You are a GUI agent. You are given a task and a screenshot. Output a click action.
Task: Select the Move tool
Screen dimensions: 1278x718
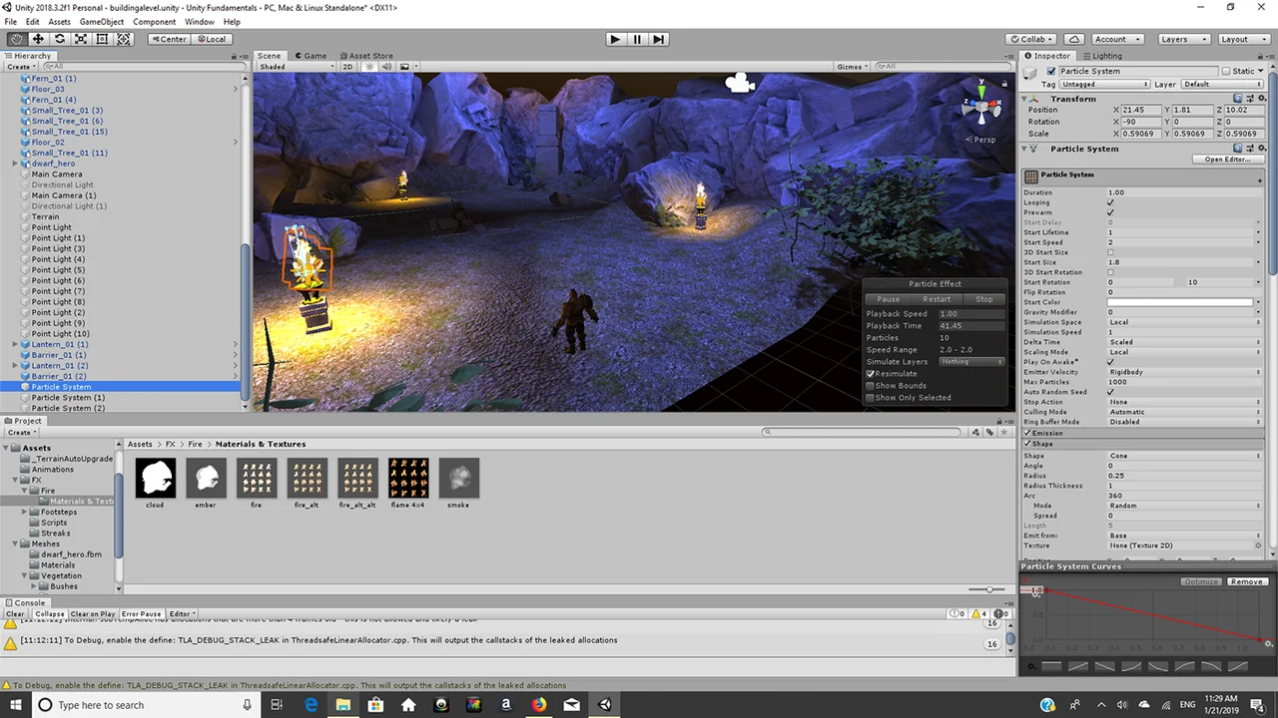38,39
